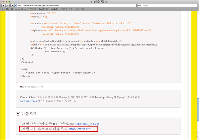Screen dimensions: 199x140
Task: Click the vertical scrollbar thumb
Action: [x=198, y=109]
